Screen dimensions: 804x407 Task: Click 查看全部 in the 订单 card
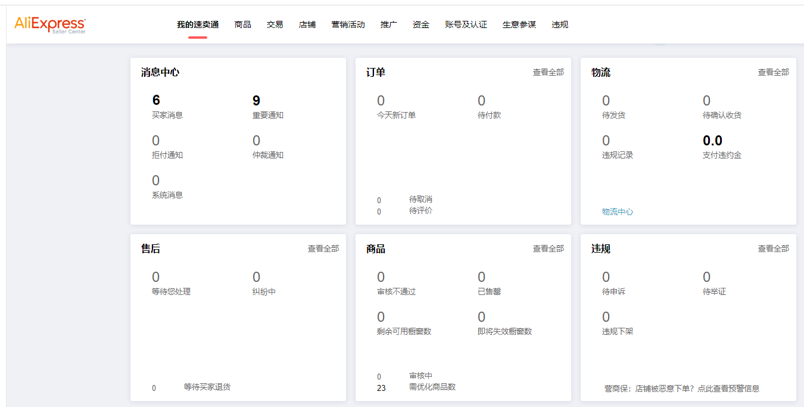click(x=548, y=72)
